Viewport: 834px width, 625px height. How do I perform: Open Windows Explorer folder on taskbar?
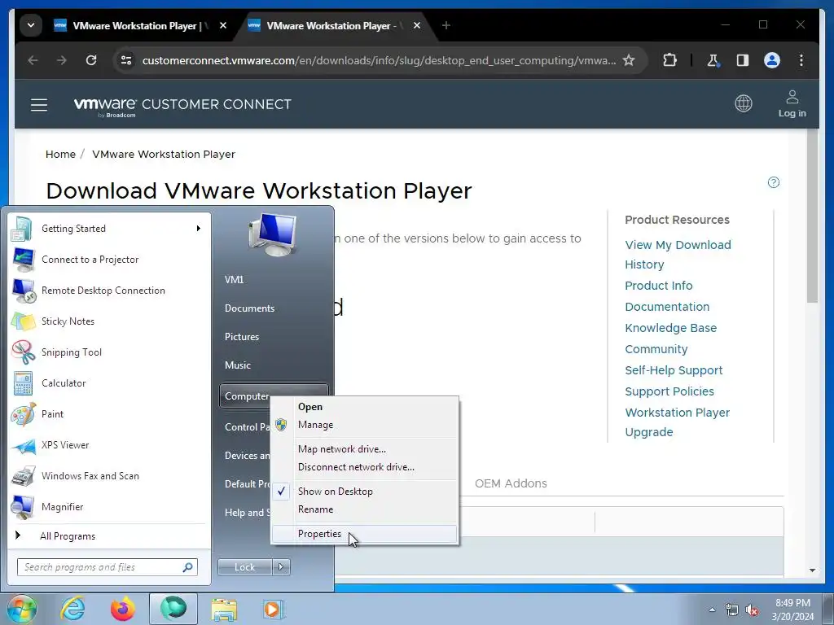click(x=224, y=609)
